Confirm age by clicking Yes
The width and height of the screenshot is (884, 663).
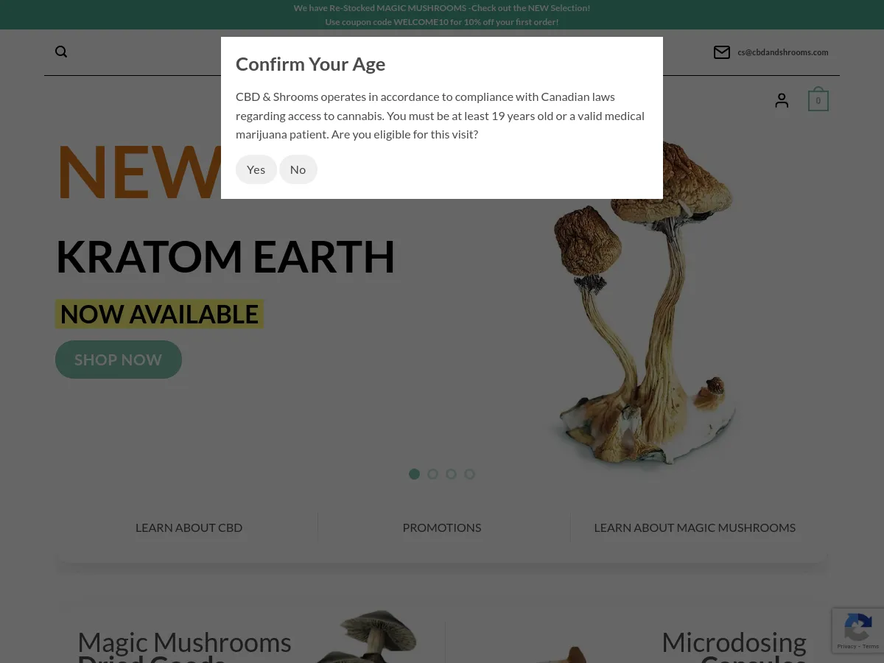click(x=256, y=169)
